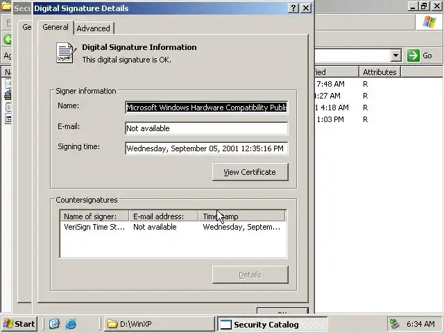Click the 1:03 PM modified time entry
This screenshot has width=444, height=333.
(330, 119)
